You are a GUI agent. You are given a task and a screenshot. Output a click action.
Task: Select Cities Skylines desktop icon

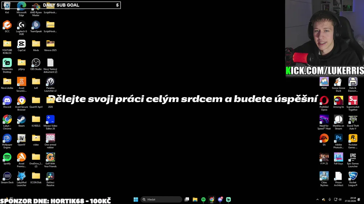(x=324, y=179)
